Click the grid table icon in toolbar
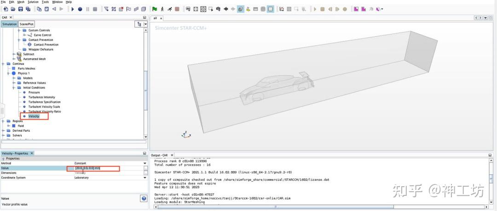The image size is (497, 211). tap(263, 9)
